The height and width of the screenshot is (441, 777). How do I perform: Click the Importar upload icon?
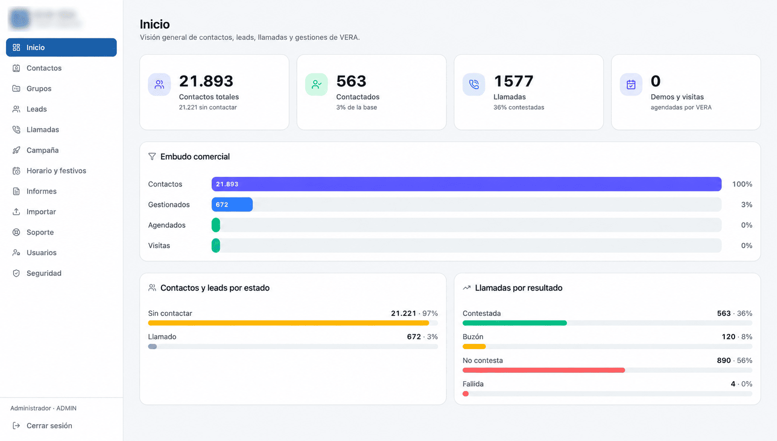coord(16,212)
